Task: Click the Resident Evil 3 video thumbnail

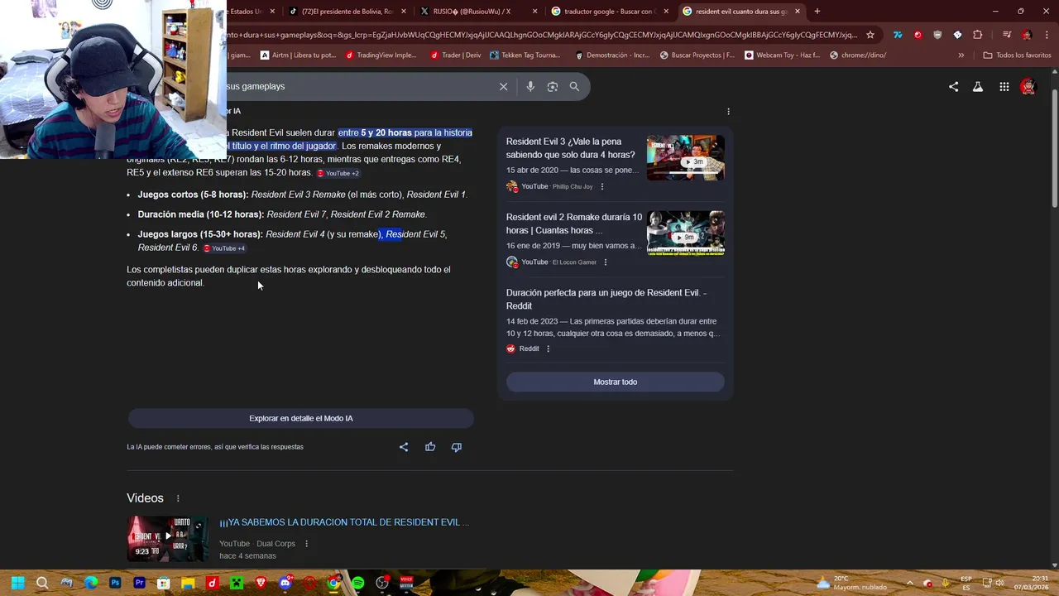Action: pyautogui.click(x=685, y=157)
